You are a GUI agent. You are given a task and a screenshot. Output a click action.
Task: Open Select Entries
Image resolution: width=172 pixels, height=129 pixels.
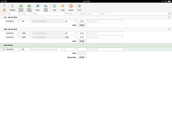tap(29, 8)
